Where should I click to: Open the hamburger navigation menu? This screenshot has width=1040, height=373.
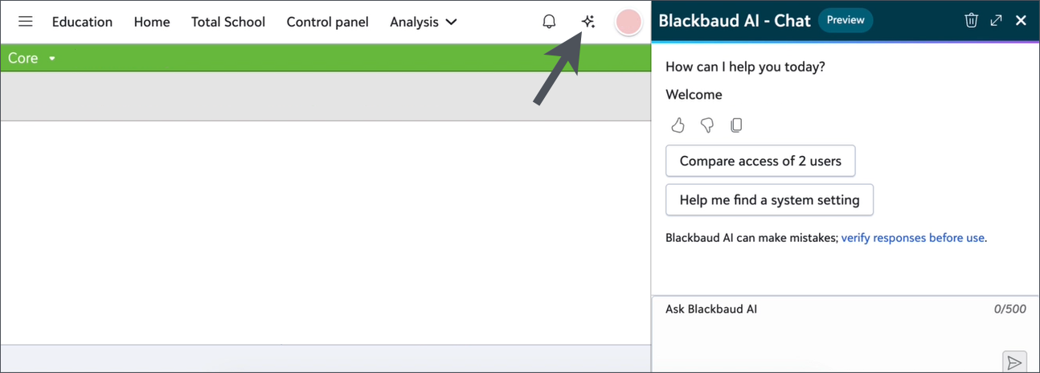26,22
